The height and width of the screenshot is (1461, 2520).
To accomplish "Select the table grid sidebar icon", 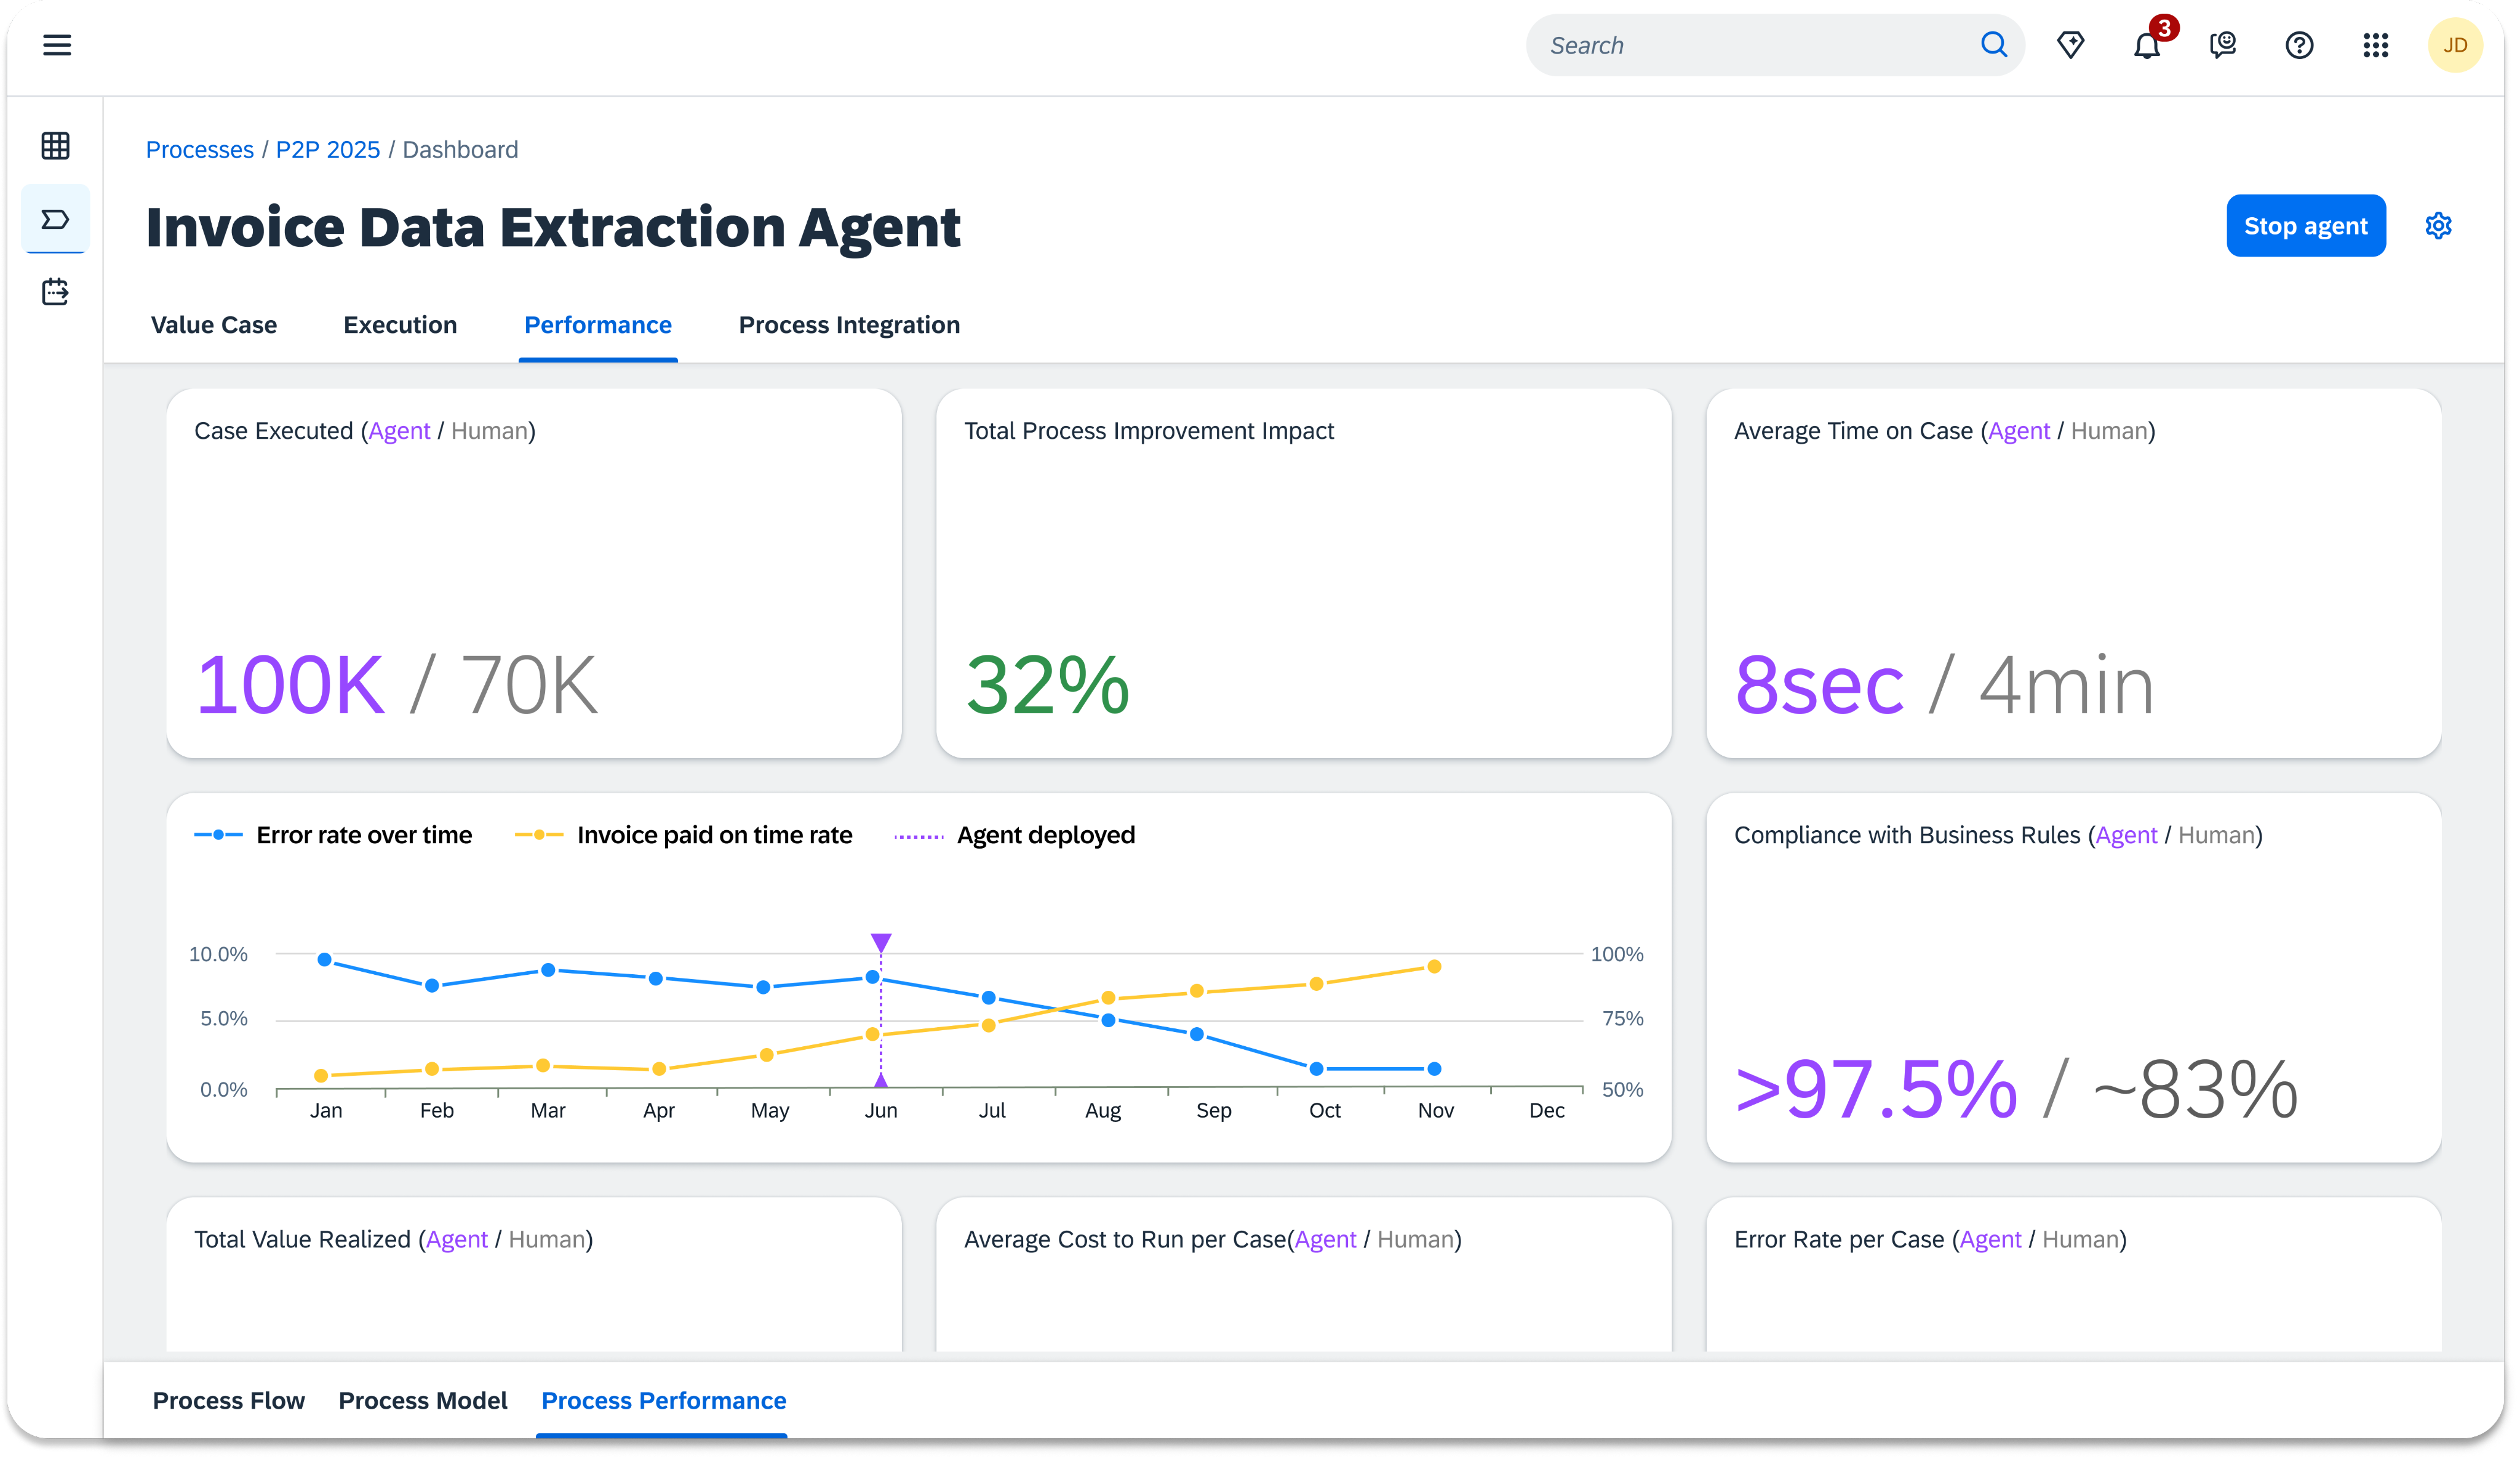I will 56,146.
